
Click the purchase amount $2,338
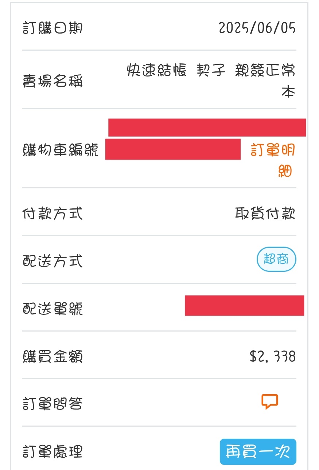[273, 356]
